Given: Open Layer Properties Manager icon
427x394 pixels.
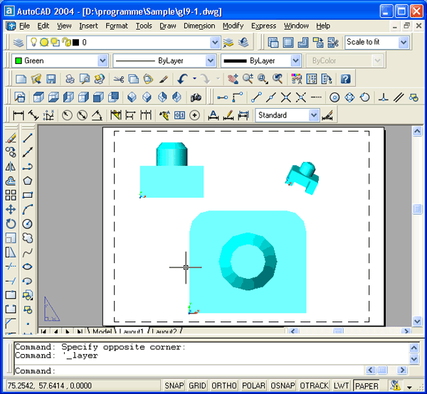Looking at the screenshot, I should tap(17, 43).
